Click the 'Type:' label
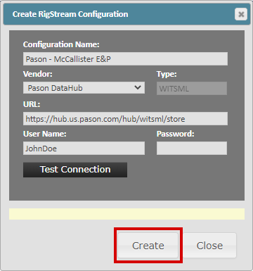The image size is (253, 271). (167, 74)
